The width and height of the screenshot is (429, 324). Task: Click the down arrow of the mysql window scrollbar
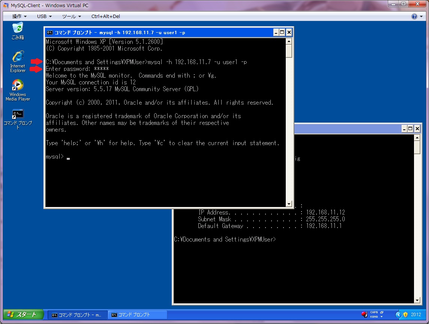pos(289,204)
